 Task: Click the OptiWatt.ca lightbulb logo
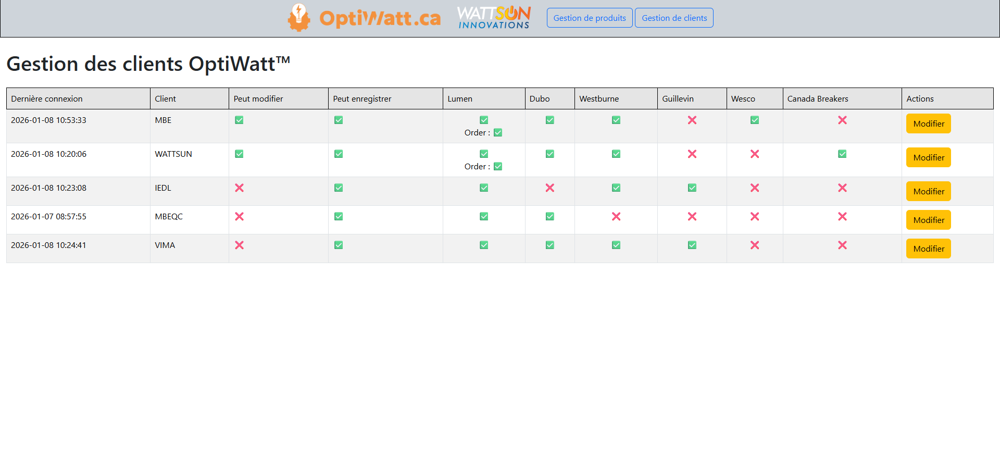coord(299,18)
